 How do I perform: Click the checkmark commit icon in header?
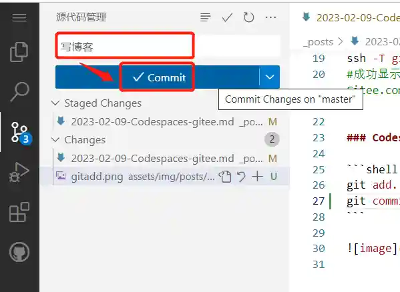pyautogui.click(x=227, y=17)
